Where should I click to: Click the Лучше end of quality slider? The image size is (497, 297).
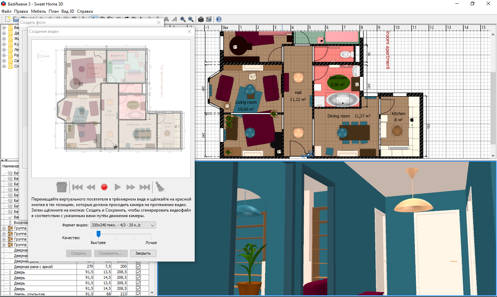[151, 243]
